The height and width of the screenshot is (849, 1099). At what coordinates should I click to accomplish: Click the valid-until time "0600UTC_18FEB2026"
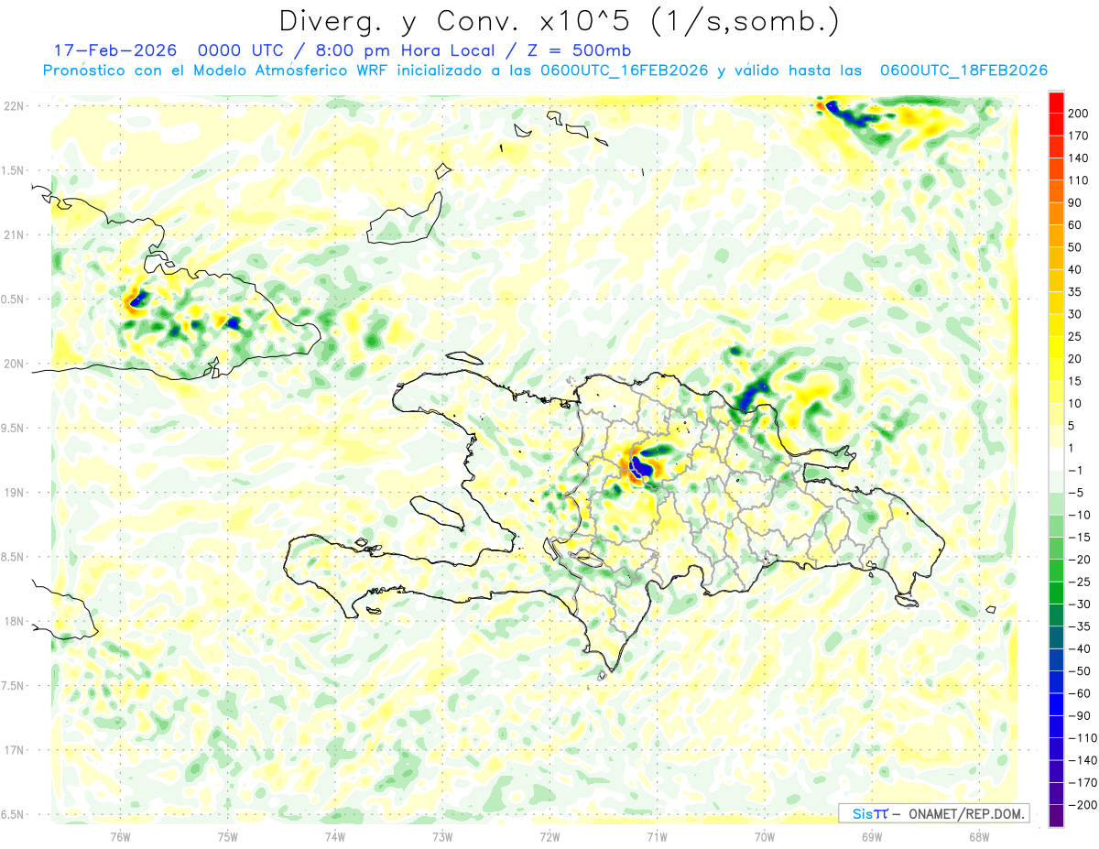[x=963, y=71]
